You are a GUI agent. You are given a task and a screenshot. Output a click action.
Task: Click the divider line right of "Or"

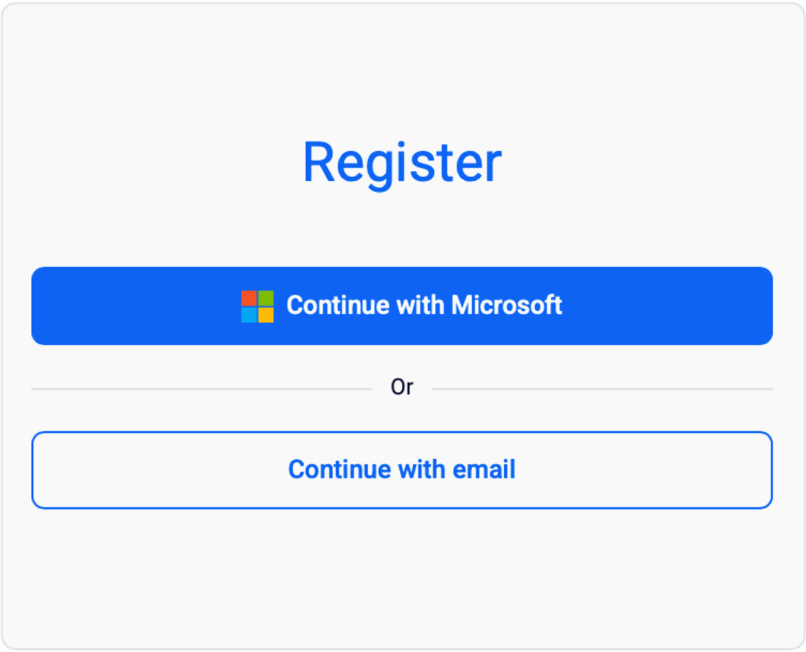tap(602, 389)
